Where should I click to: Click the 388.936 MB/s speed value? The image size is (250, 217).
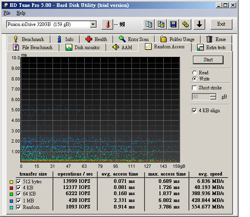coord(208,193)
